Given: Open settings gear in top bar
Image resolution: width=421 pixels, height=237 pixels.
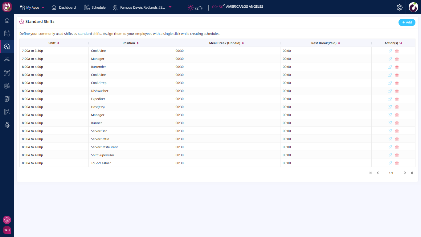Looking at the screenshot, I should [400, 7].
